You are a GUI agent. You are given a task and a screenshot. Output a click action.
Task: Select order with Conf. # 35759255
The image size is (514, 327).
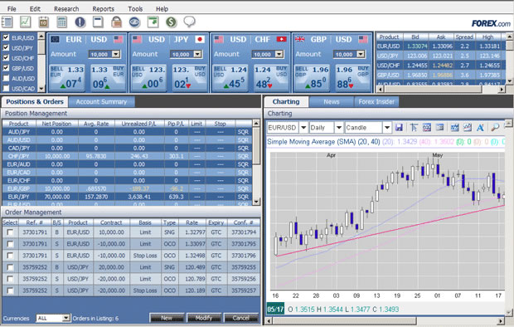(10, 267)
